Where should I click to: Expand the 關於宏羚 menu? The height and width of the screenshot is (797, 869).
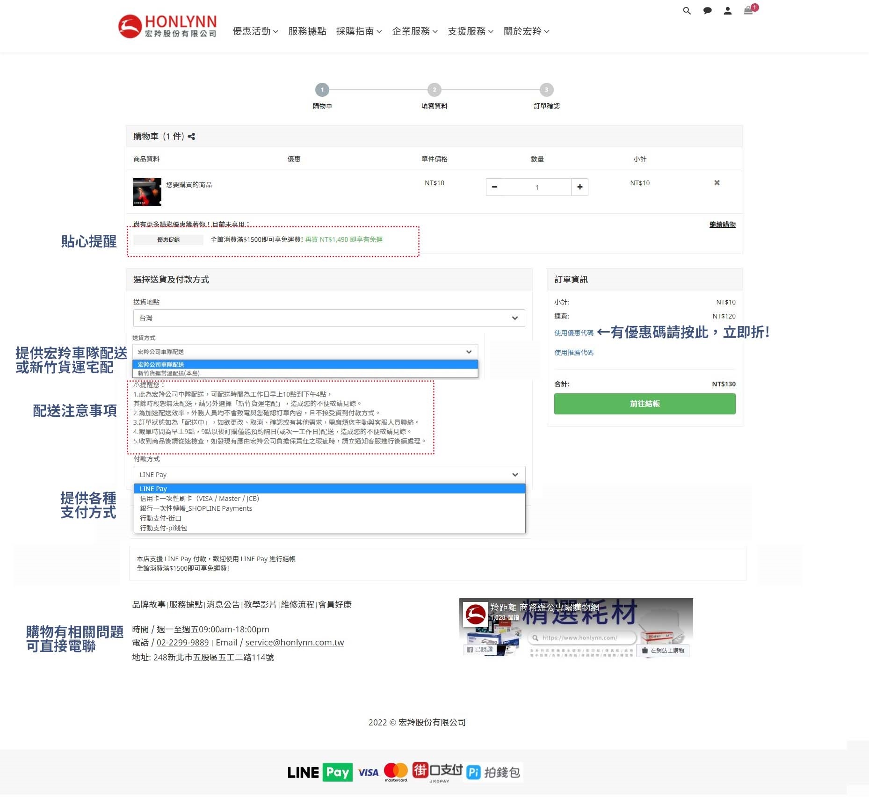coord(526,31)
